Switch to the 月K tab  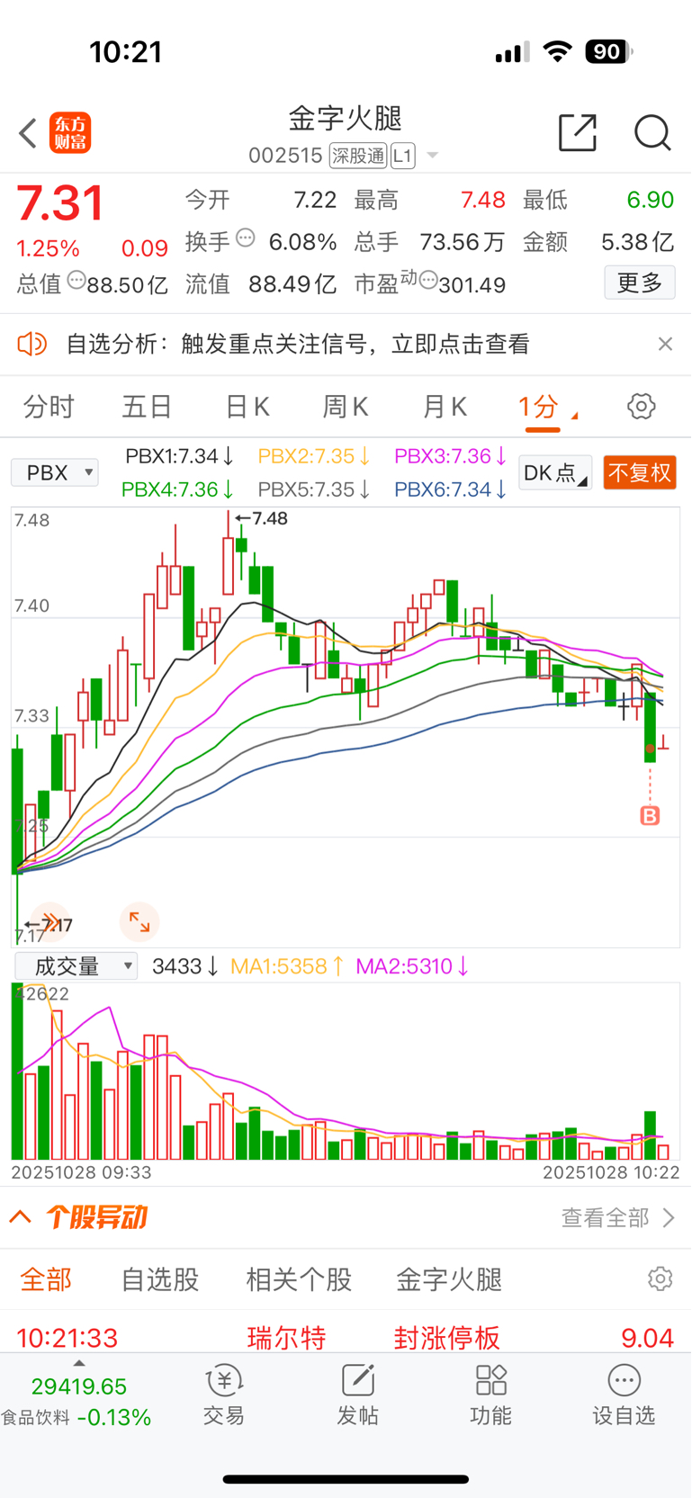click(x=445, y=407)
